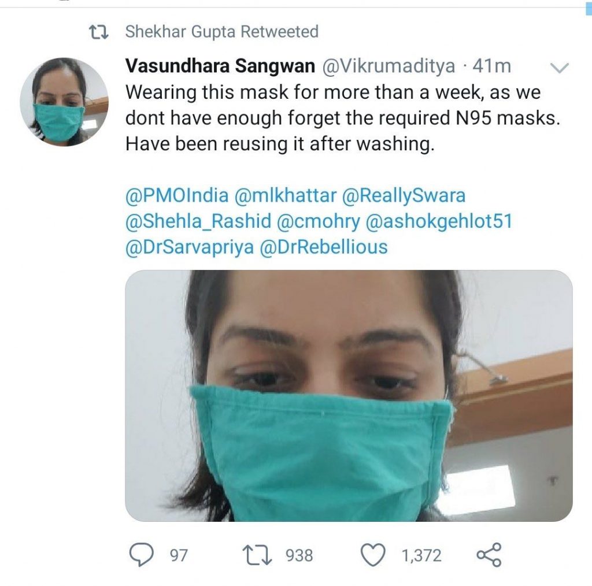Open the "Shekhar Gupta Retweeted" link

click(221, 32)
